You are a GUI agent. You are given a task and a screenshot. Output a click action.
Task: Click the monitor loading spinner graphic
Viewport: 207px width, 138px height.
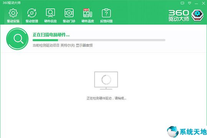106,80
